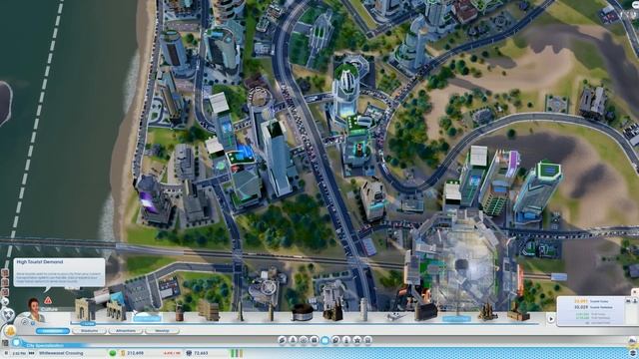Viewport: 639px width, 359px height.
Task: Click the top brown notification icon on left edge
Action: (5, 272)
